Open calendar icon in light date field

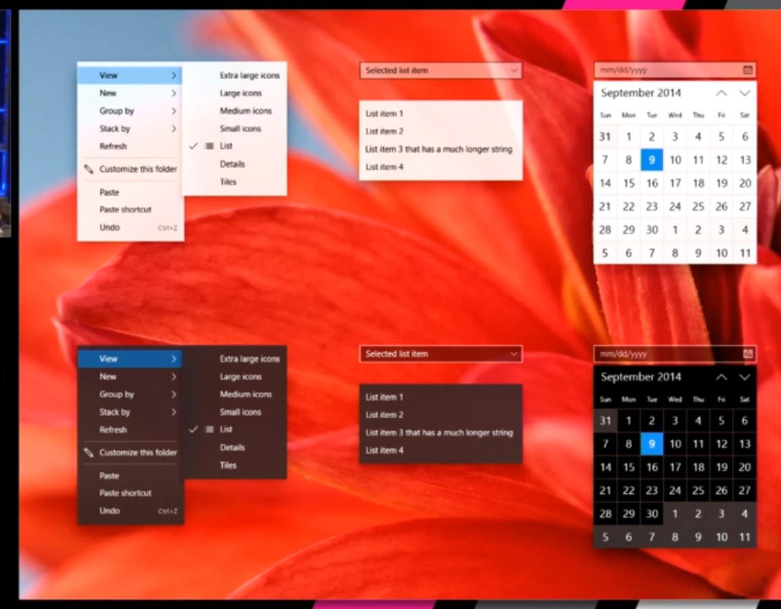[748, 70]
